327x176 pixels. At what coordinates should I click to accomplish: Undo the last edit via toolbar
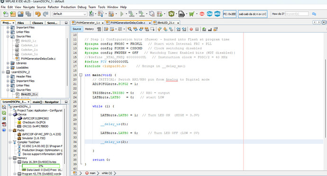(x=38, y=14)
